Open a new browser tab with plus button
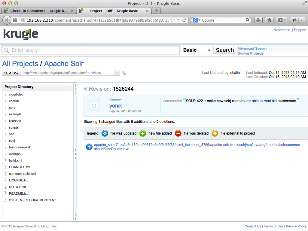This screenshot has width=308, height=231. tap(156, 11)
